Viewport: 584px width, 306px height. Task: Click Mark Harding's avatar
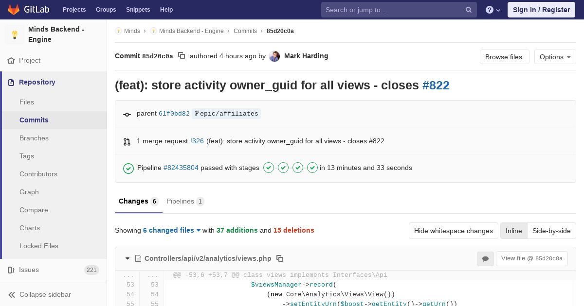[x=274, y=56]
